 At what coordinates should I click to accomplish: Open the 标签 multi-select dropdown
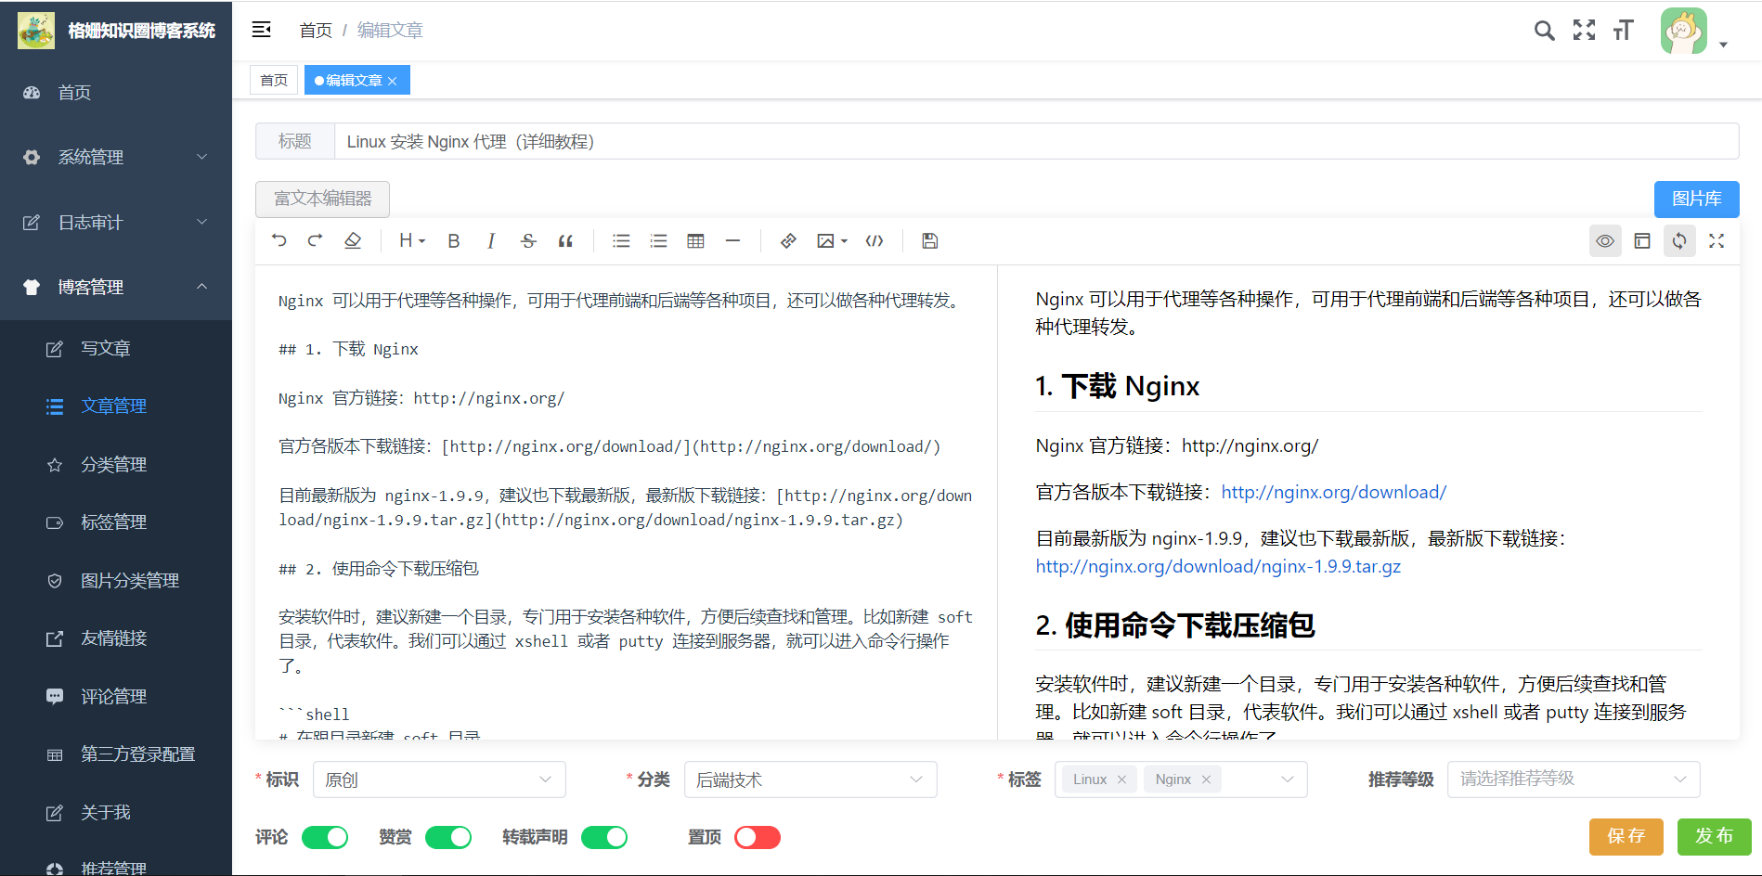click(x=1181, y=779)
